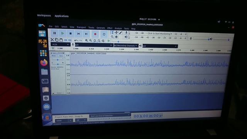Select the Draw (pencil) tool

click(x=120, y=33)
